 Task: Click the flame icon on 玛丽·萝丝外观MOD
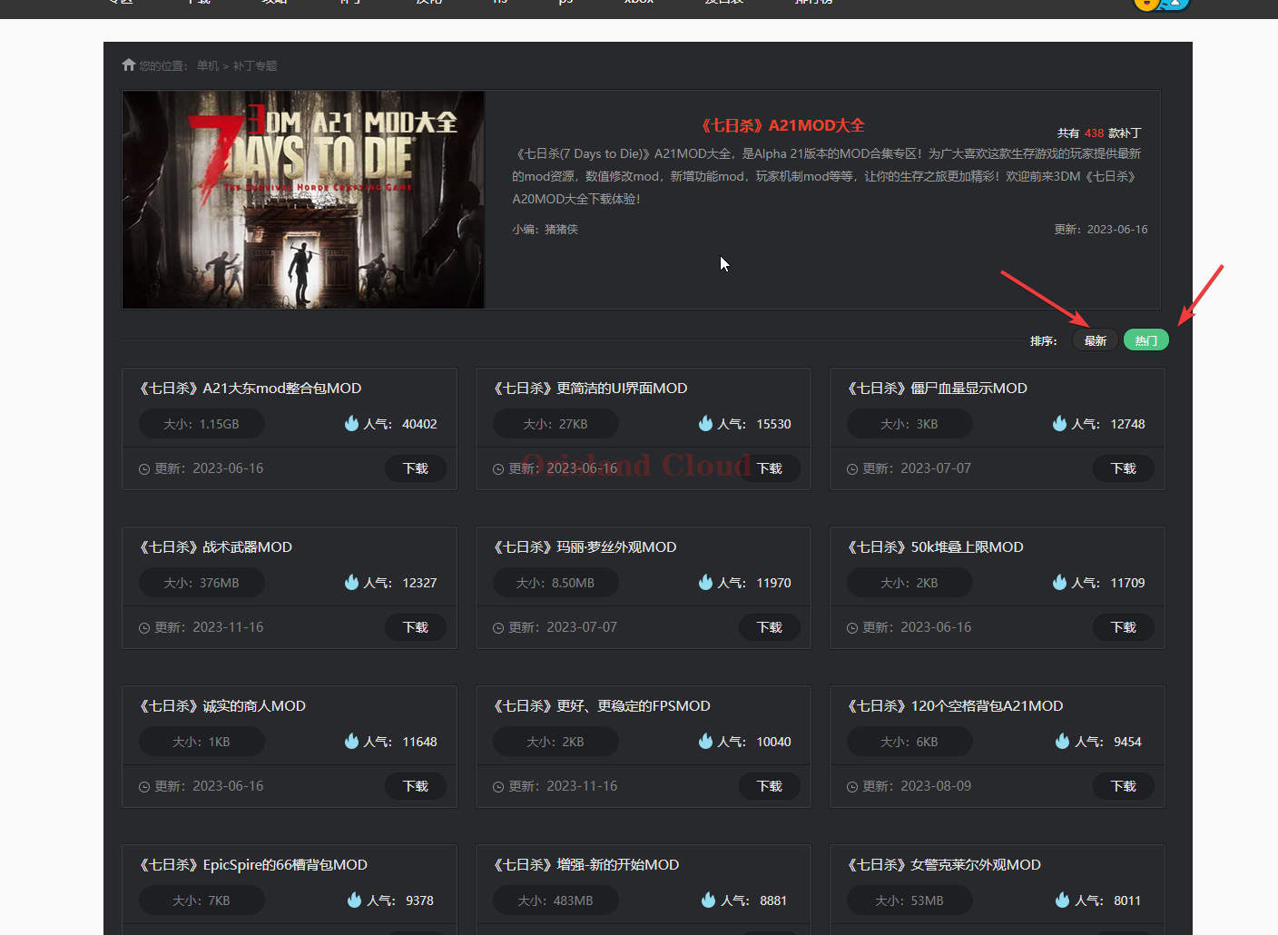click(x=705, y=583)
